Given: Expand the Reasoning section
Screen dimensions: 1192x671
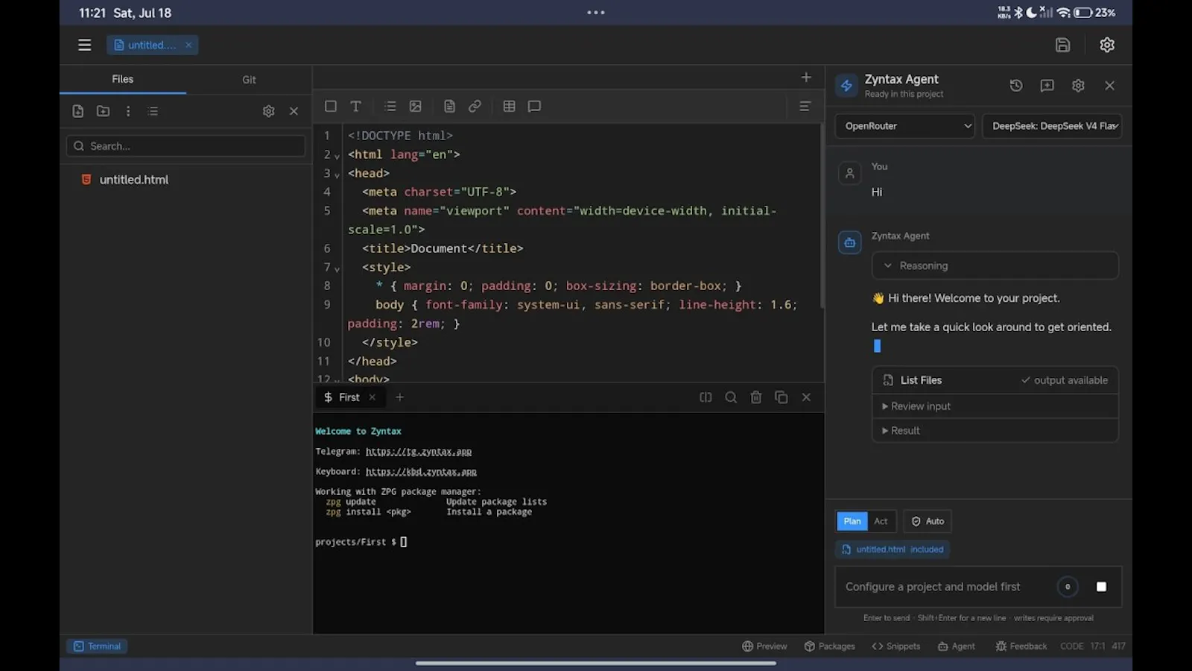Looking at the screenshot, I should coord(995,266).
